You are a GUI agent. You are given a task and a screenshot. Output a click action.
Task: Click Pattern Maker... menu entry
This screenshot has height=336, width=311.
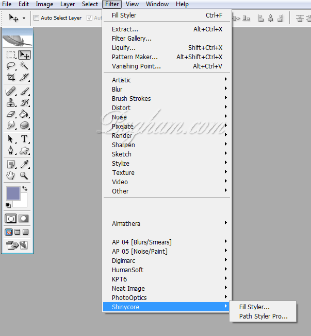click(167, 57)
